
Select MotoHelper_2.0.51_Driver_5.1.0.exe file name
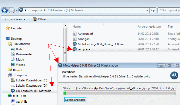click(101, 44)
